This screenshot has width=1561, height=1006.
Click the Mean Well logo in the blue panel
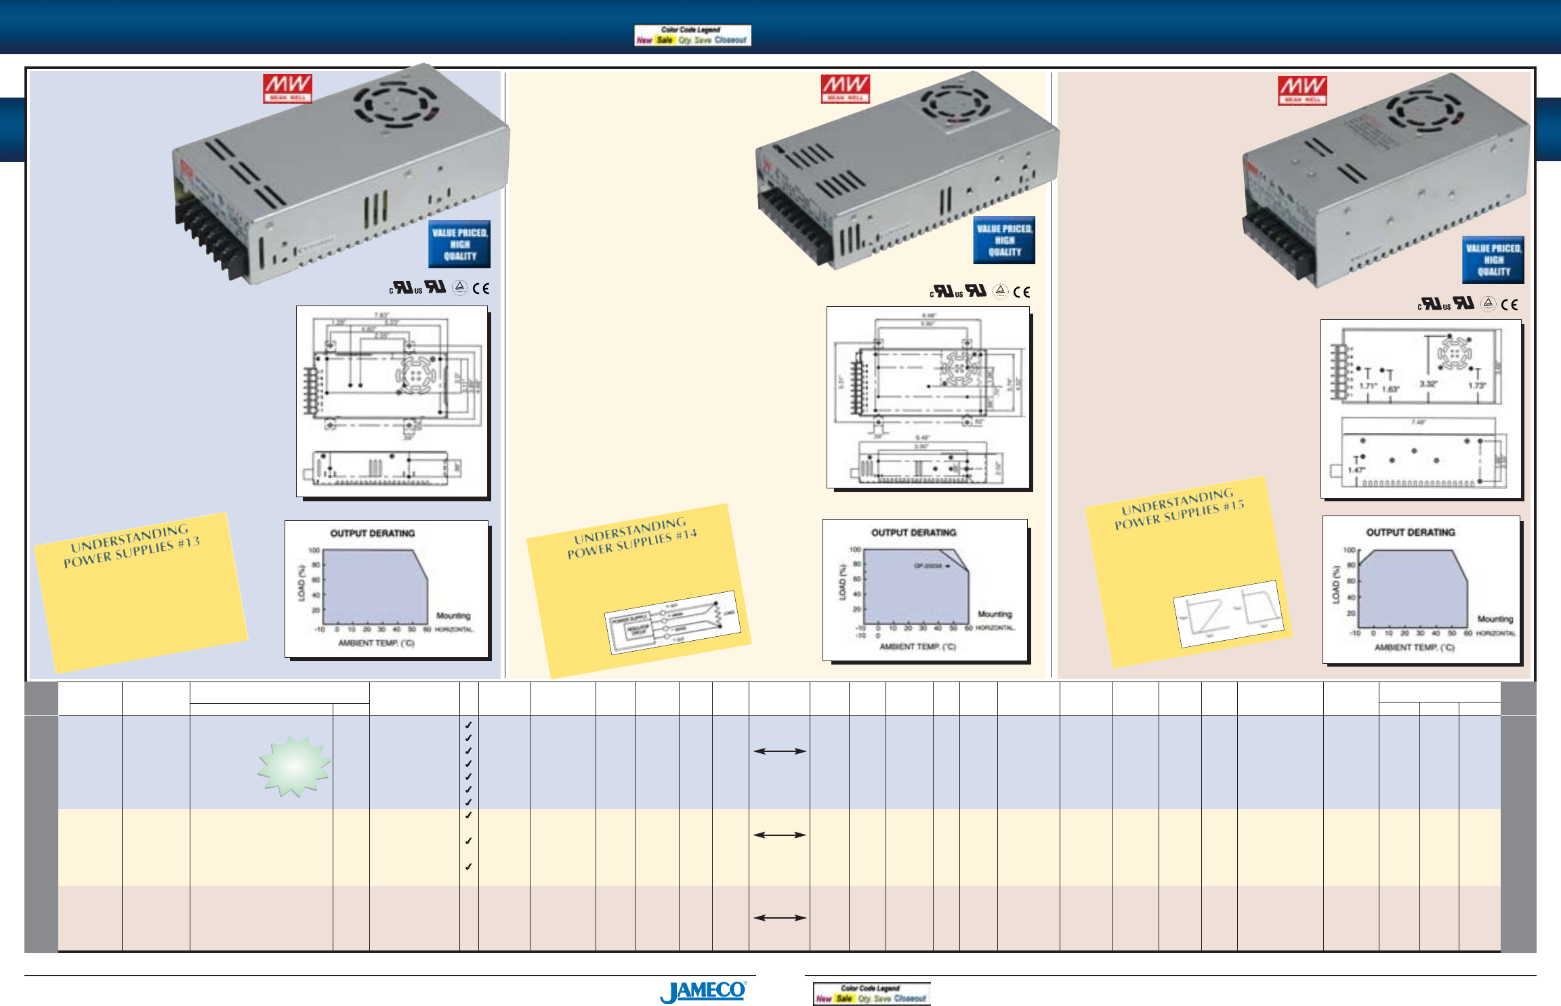[287, 89]
